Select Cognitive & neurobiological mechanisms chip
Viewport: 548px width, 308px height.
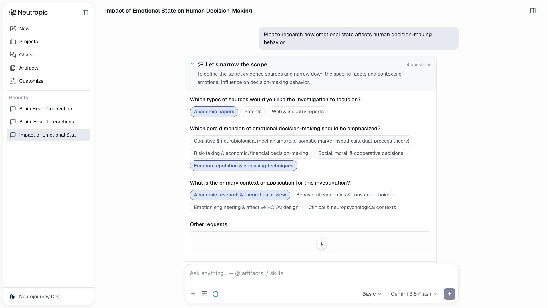[301, 141]
